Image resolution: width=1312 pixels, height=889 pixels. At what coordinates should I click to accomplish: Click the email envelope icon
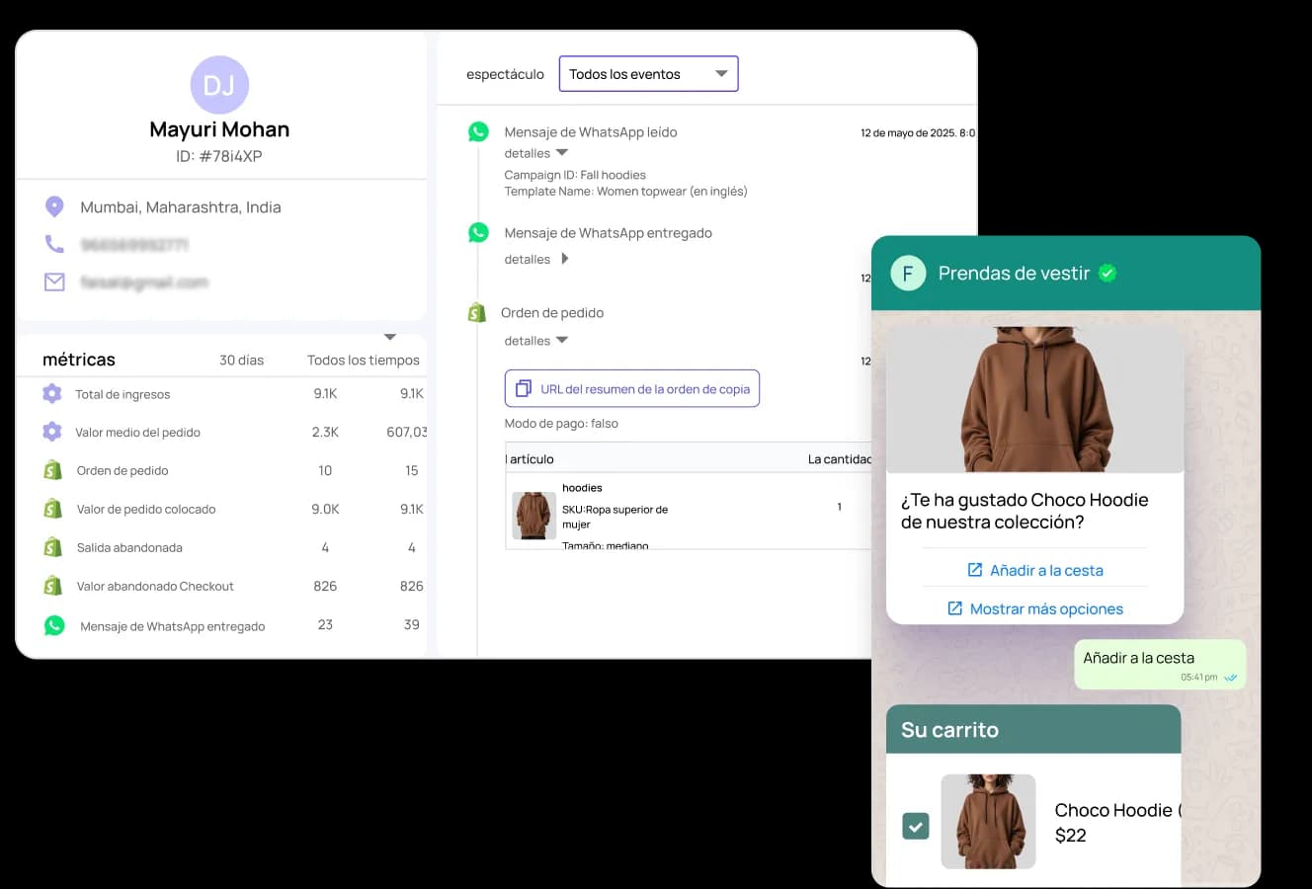(54, 283)
